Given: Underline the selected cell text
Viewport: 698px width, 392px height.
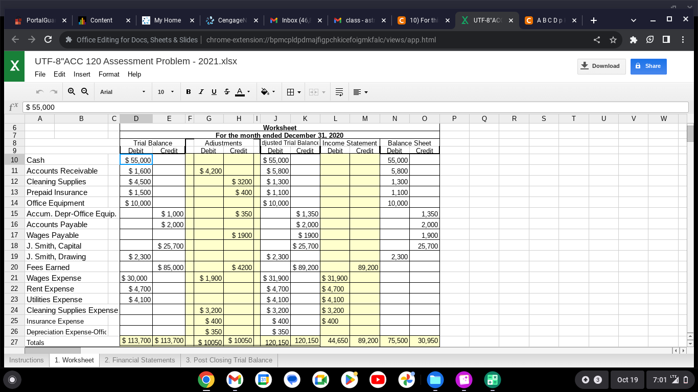Looking at the screenshot, I should [x=214, y=92].
